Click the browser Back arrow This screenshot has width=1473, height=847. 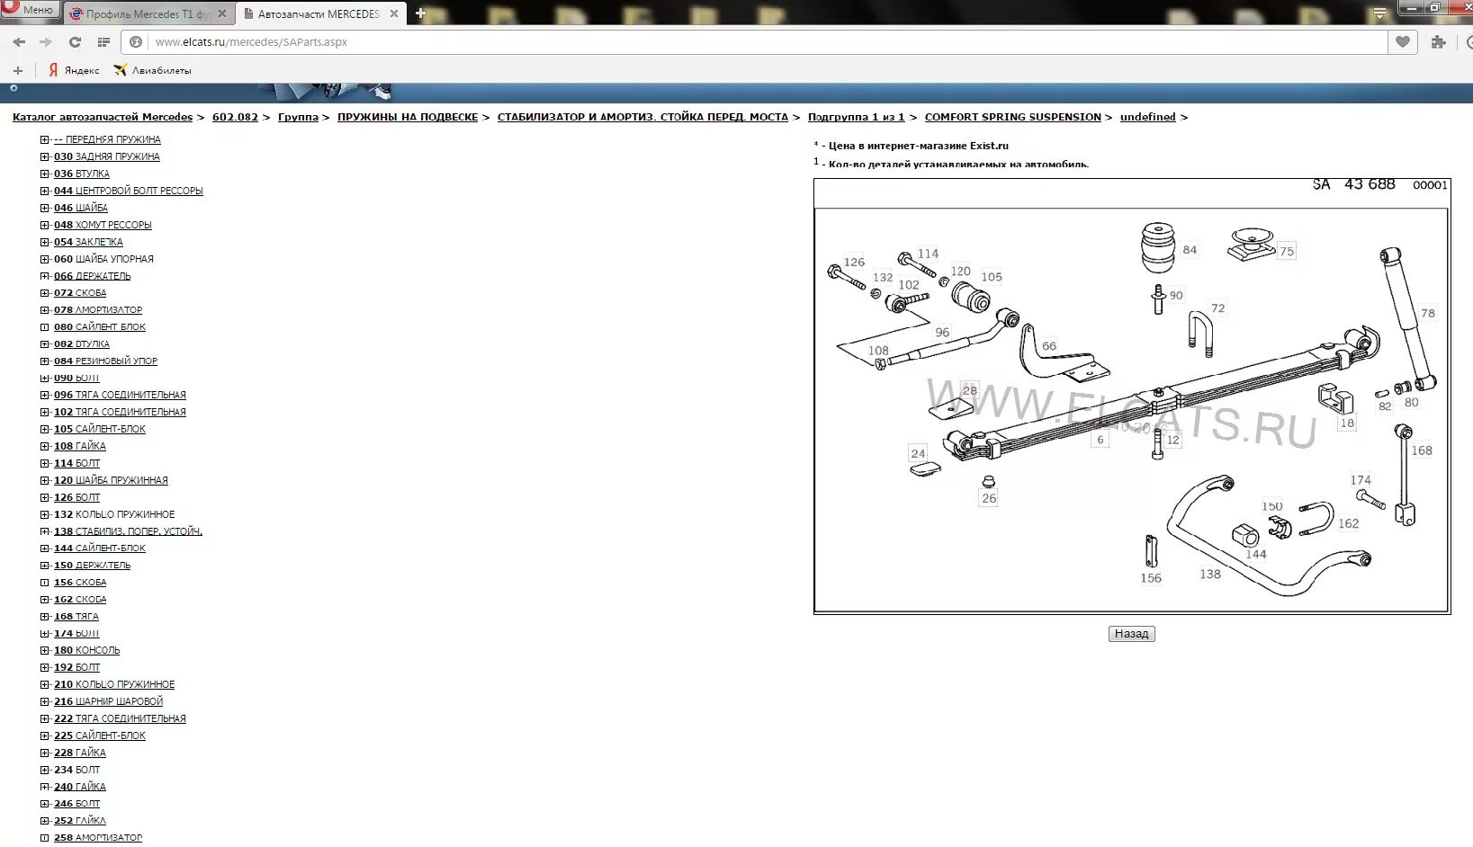coord(19,42)
